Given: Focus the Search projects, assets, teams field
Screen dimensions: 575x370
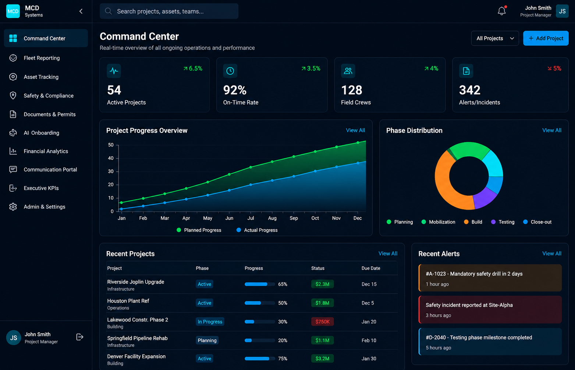Looking at the screenshot, I should pyautogui.click(x=169, y=11).
